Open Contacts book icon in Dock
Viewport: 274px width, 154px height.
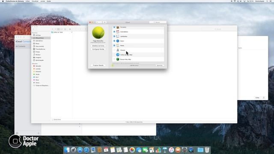[x=99, y=150]
